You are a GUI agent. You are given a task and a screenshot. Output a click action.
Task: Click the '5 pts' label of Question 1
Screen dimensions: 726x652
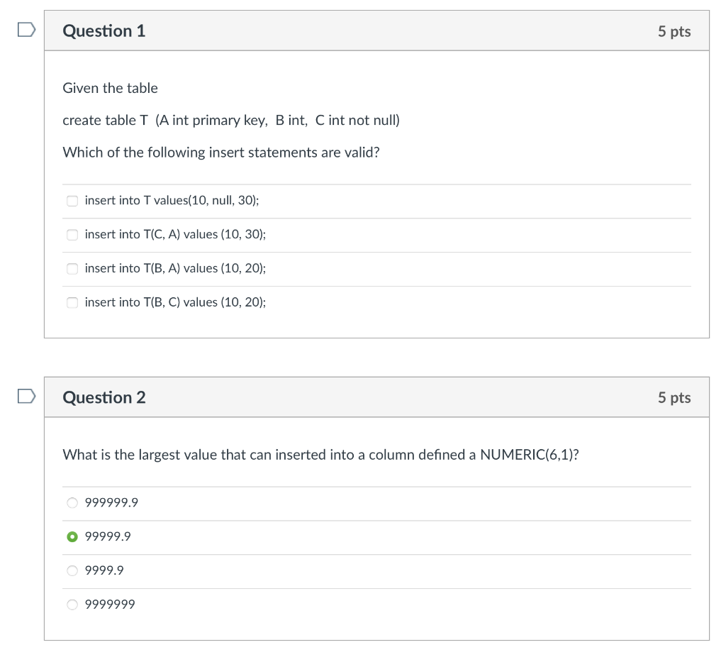[674, 31]
